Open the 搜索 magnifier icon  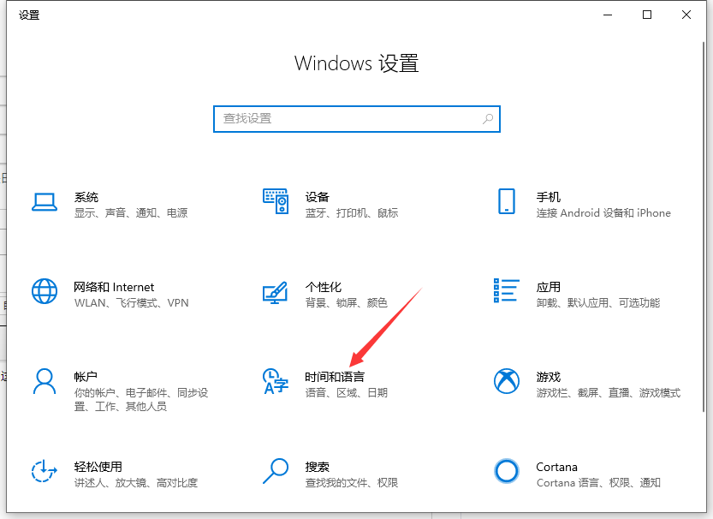[x=276, y=471]
